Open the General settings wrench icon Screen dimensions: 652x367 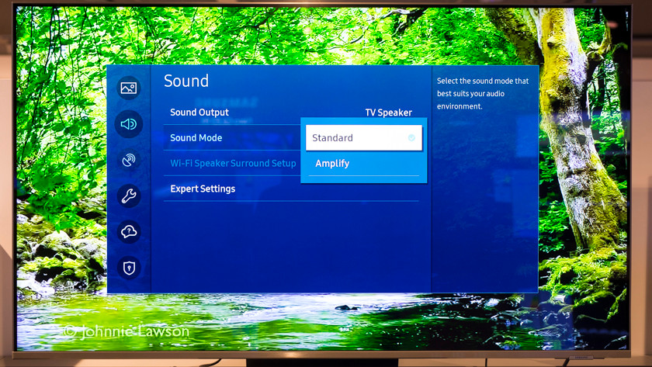pyautogui.click(x=129, y=196)
